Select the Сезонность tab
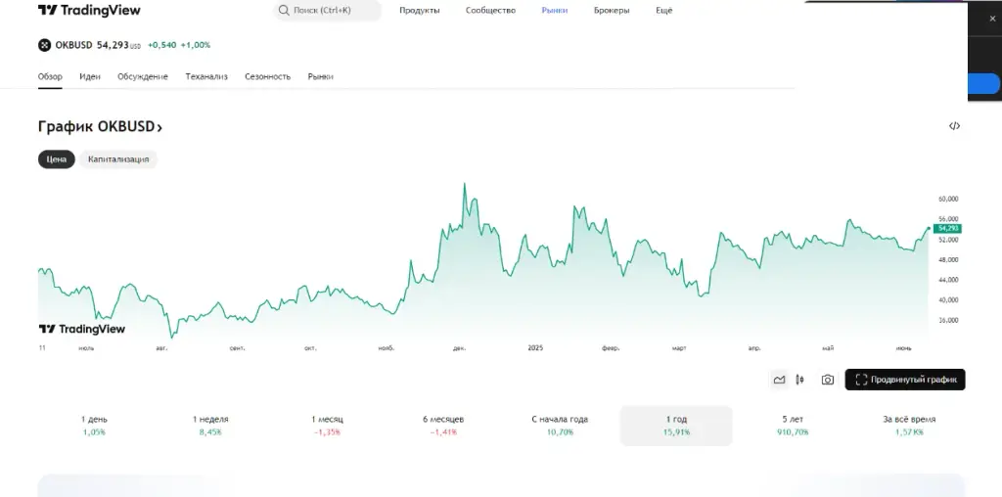This screenshot has height=497, width=1002. (x=267, y=76)
